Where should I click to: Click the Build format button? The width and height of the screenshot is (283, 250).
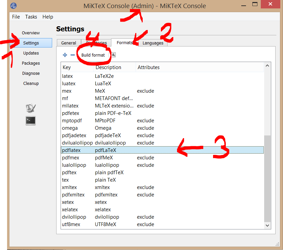[x=93, y=55]
